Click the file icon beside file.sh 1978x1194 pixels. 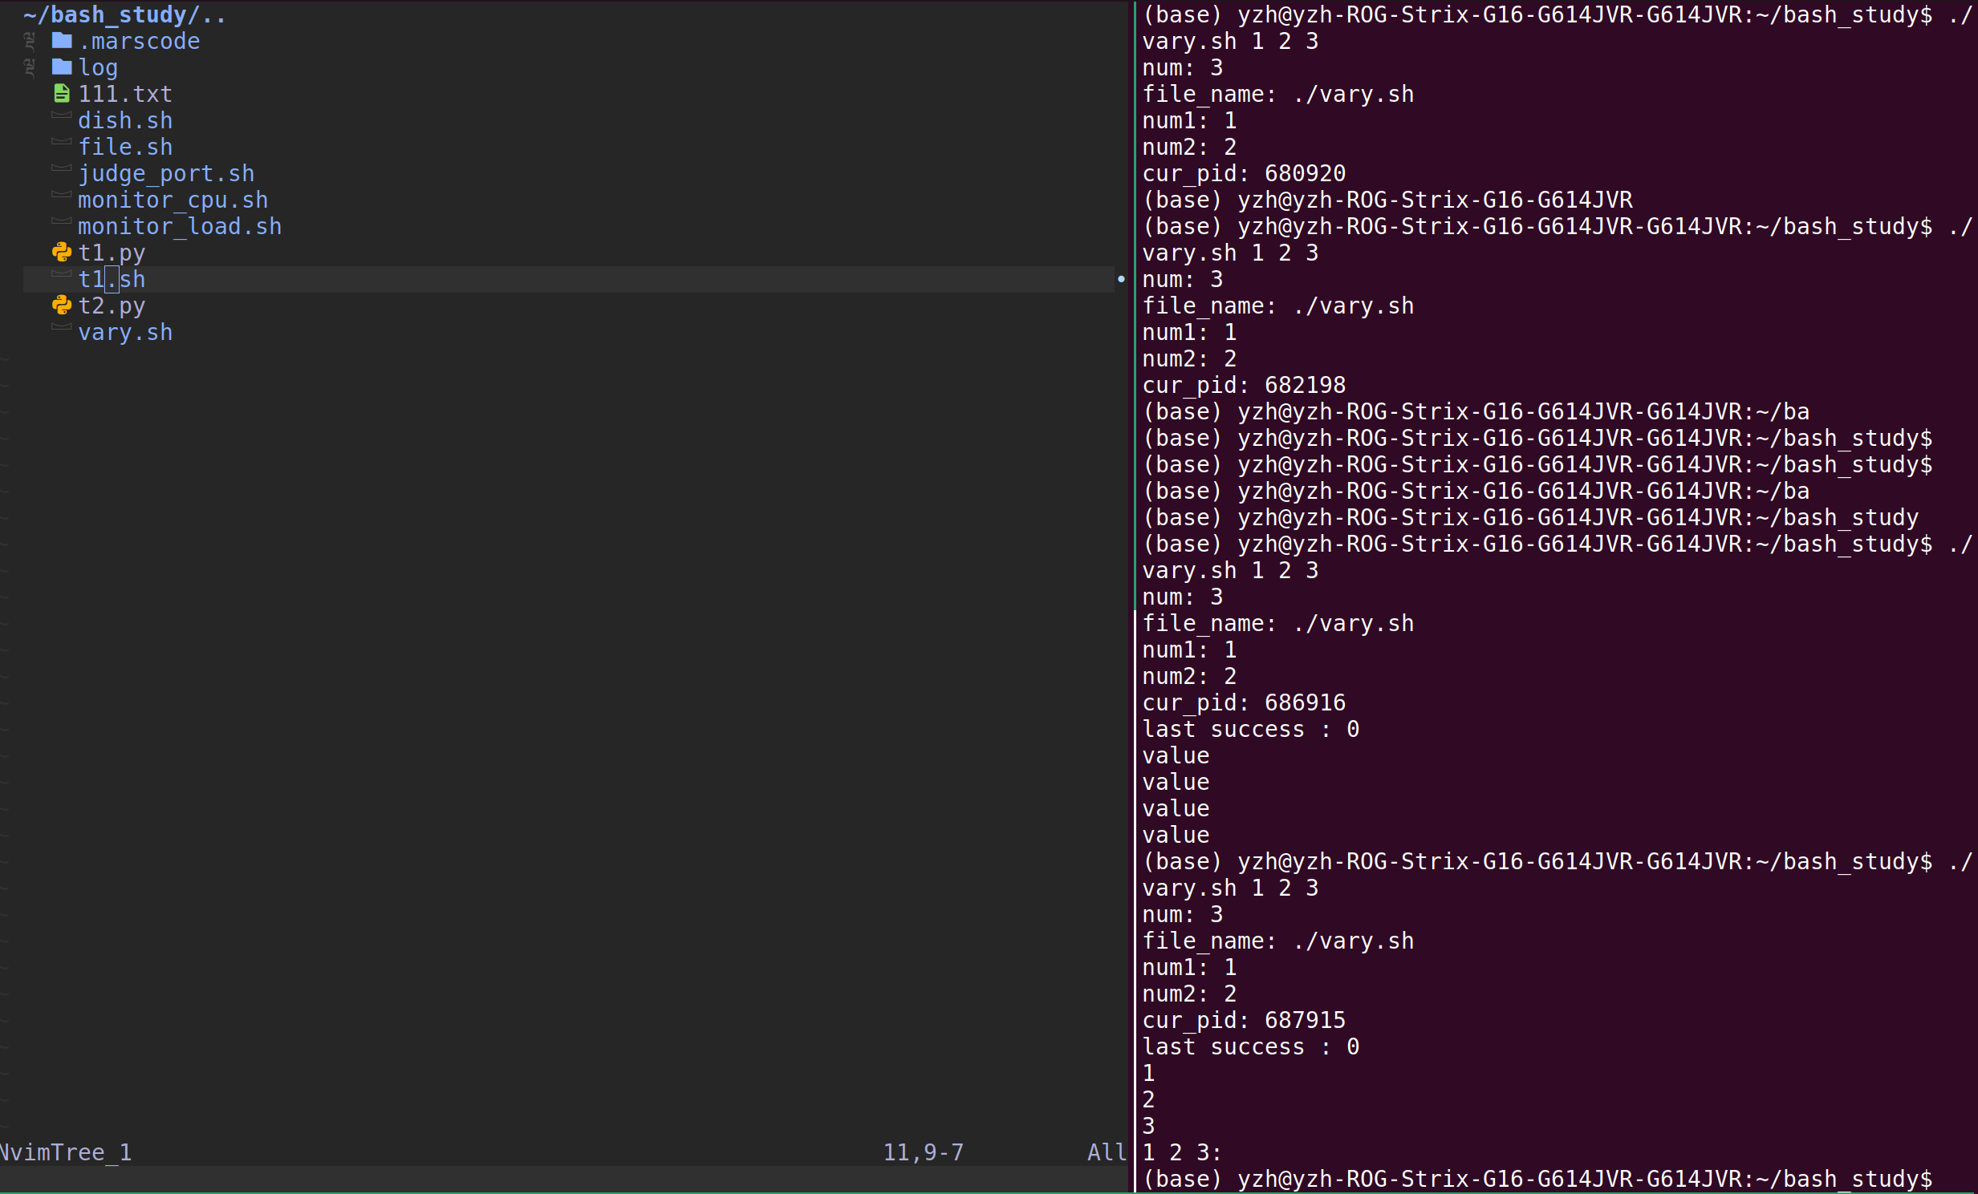point(62,143)
